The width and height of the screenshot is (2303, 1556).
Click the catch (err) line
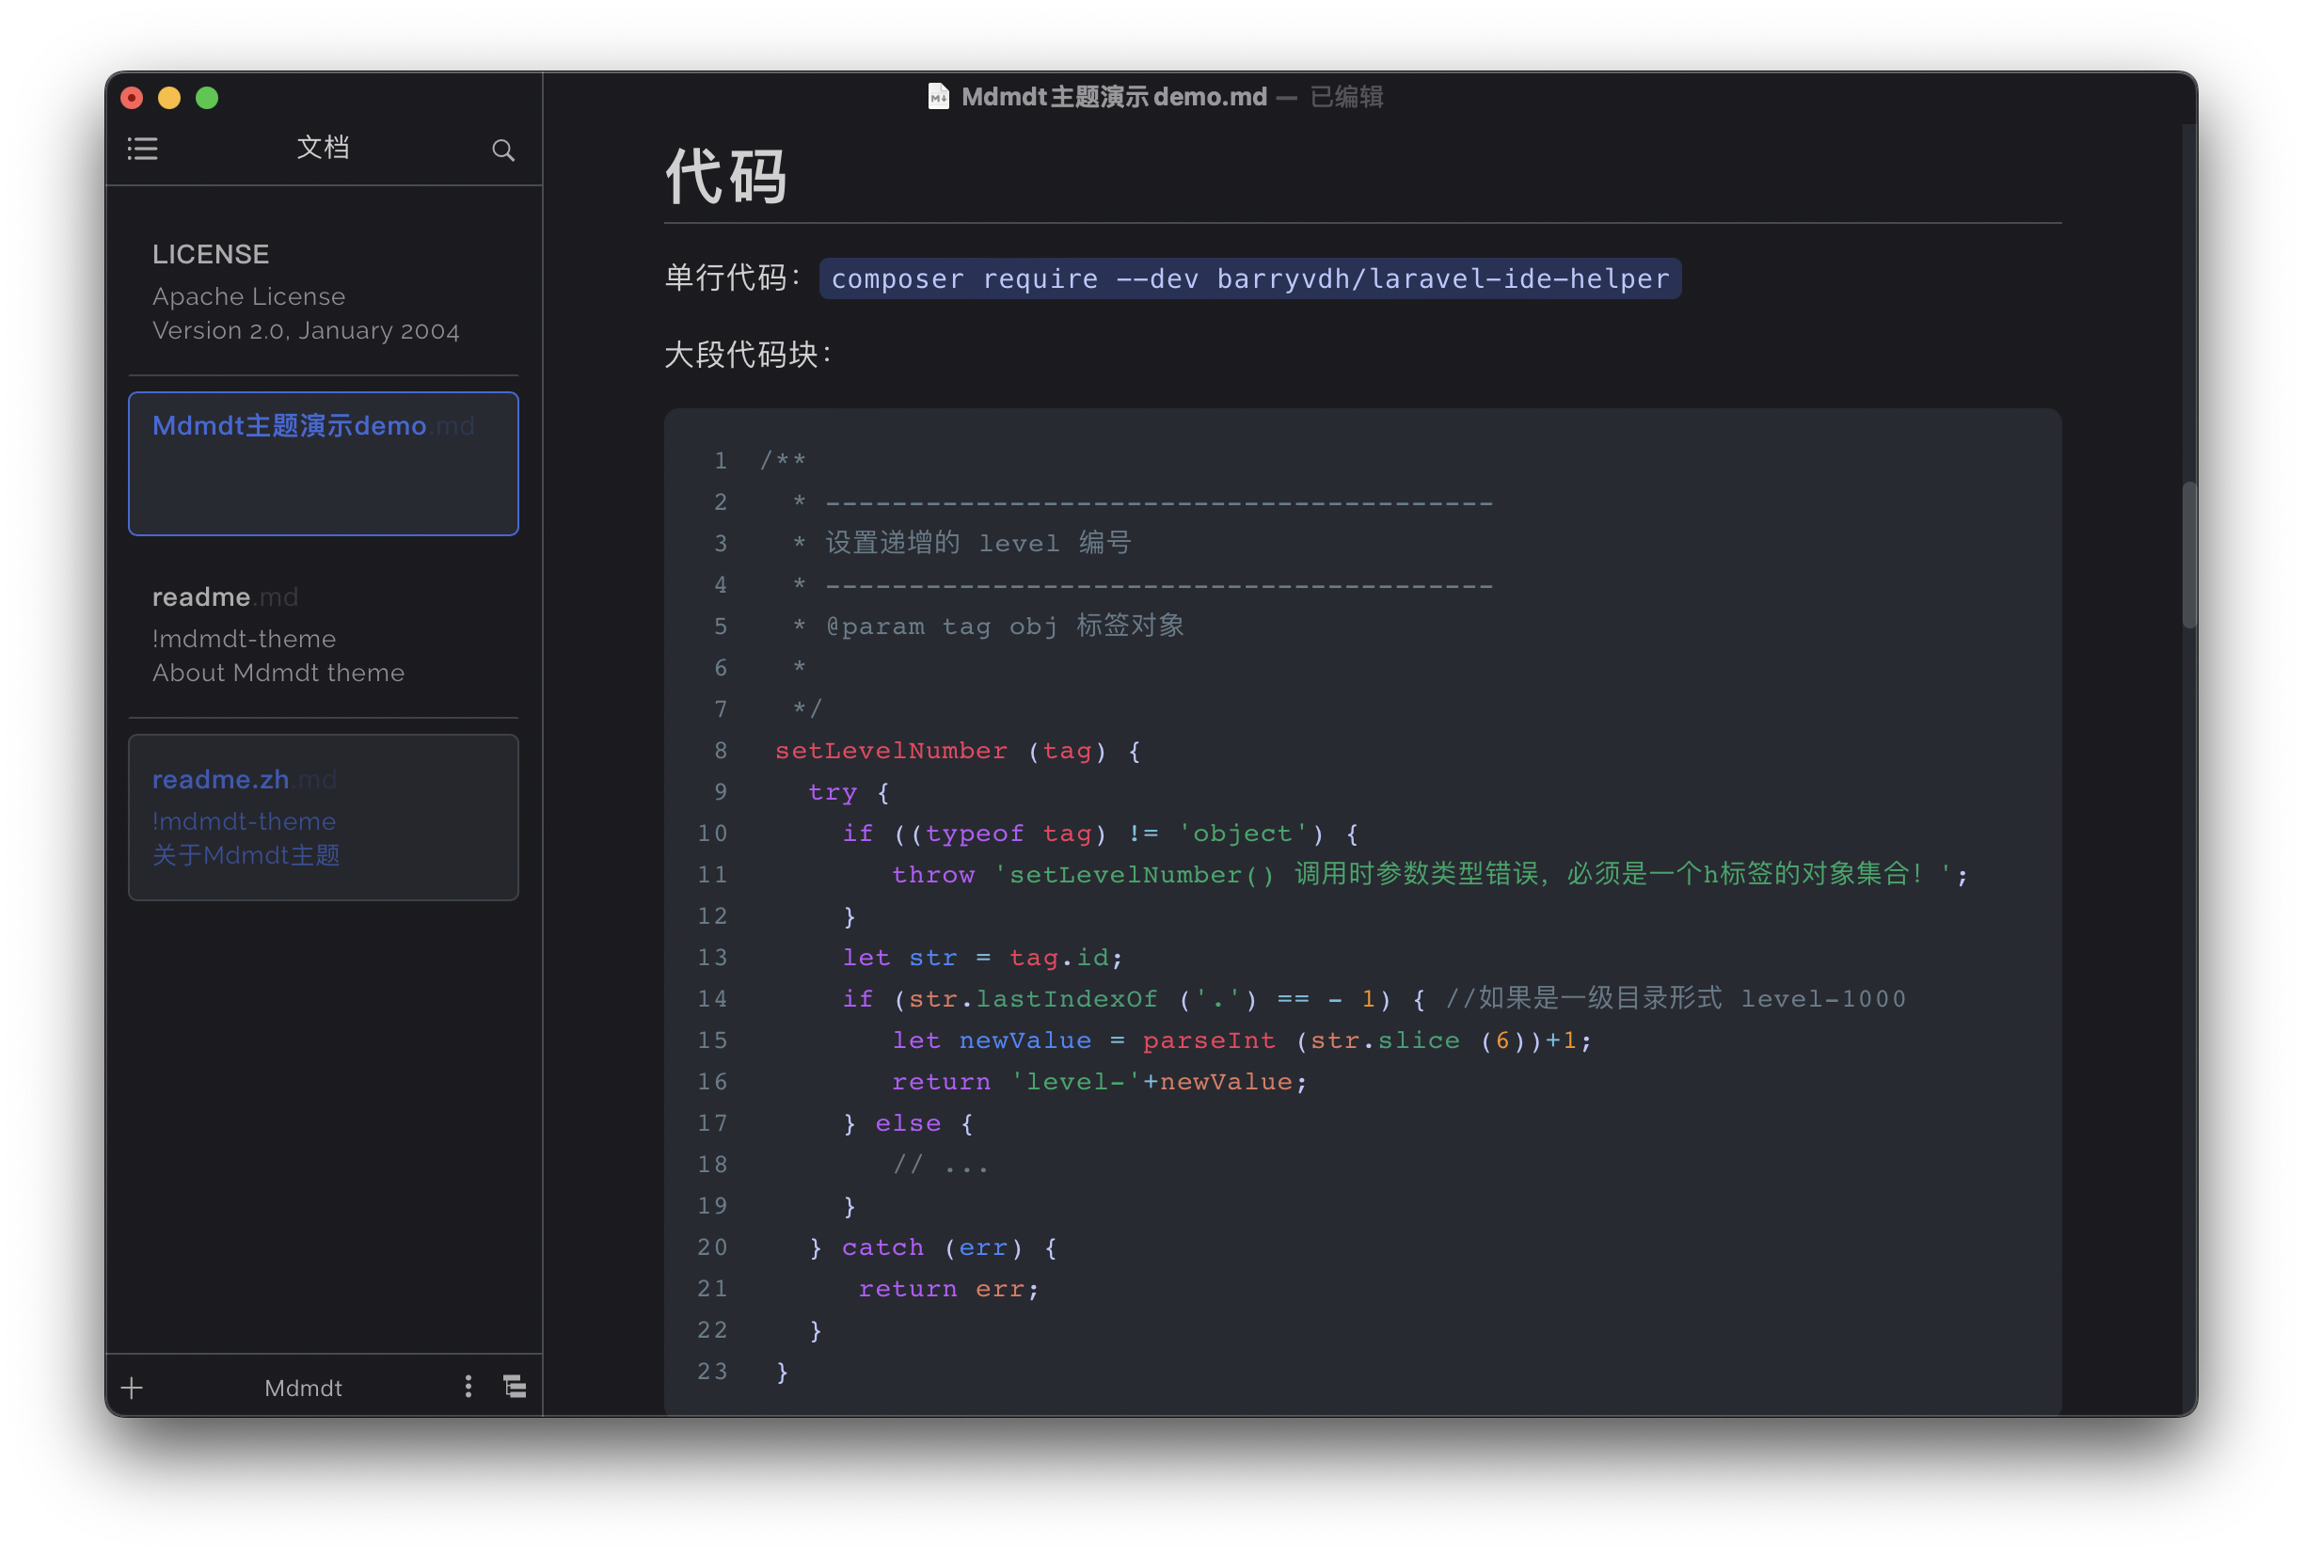pyautogui.click(x=933, y=1247)
